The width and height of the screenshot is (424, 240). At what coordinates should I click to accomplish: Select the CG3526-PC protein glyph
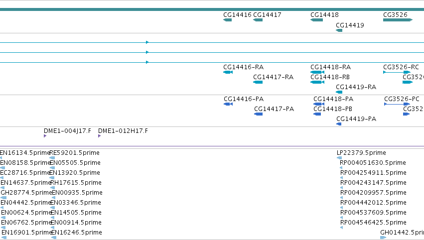(x=397, y=104)
